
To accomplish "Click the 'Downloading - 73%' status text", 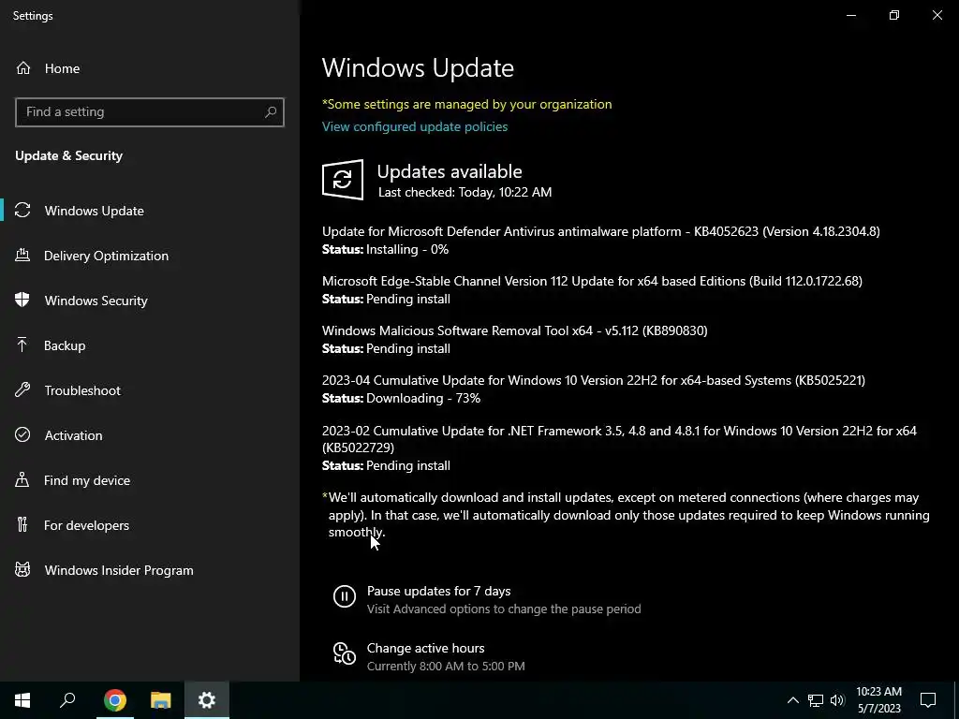I will pos(423,398).
